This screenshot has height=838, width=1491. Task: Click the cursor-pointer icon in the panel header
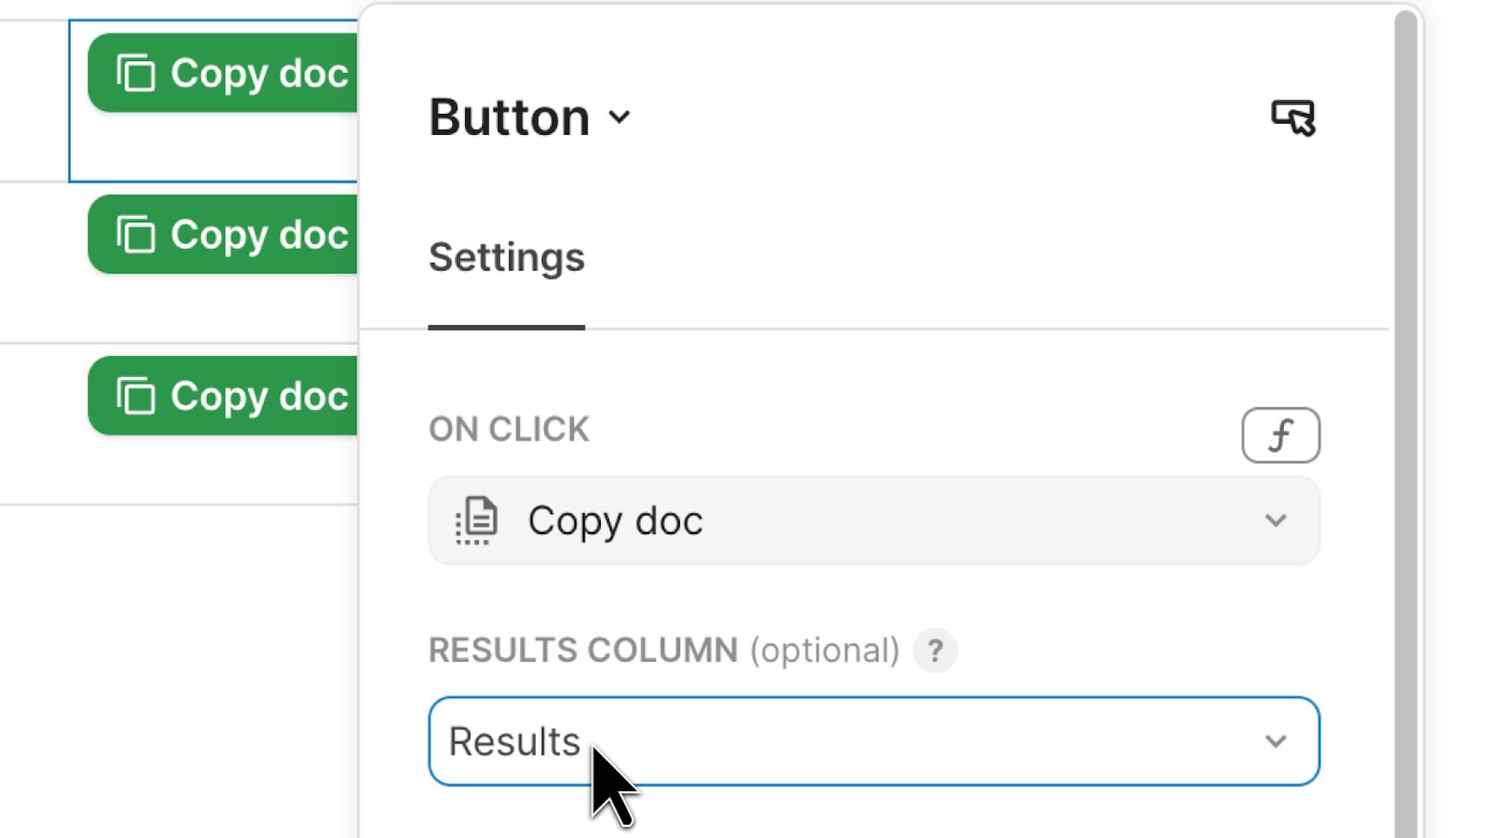tap(1293, 118)
